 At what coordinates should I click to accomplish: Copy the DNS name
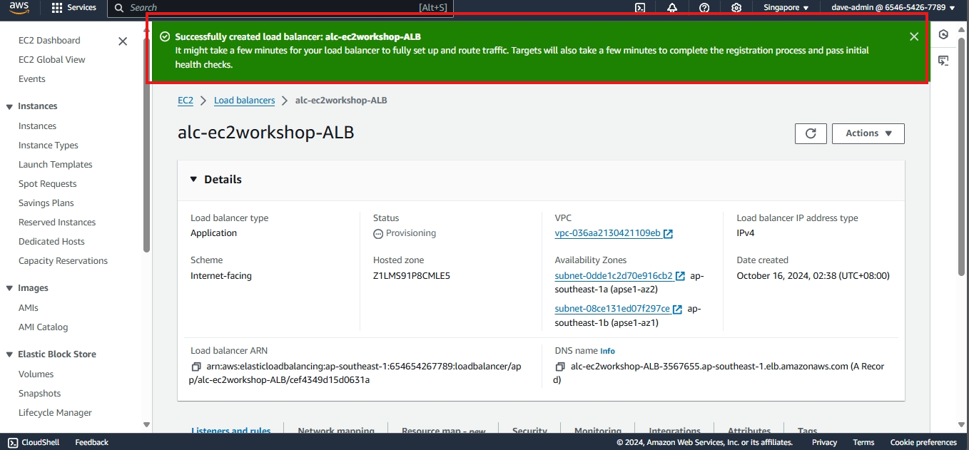(561, 367)
